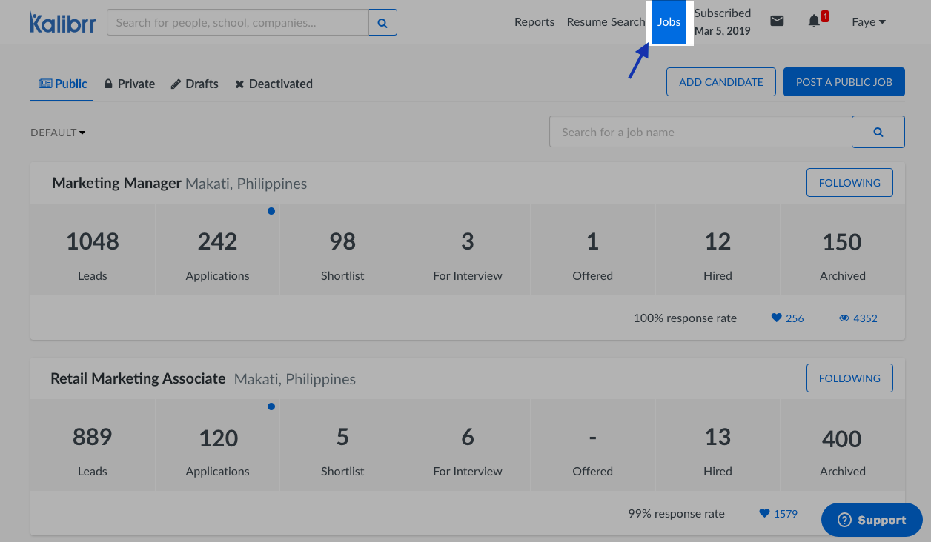Switch to the Private jobs tab
The image size is (931, 542).
(130, 84)
